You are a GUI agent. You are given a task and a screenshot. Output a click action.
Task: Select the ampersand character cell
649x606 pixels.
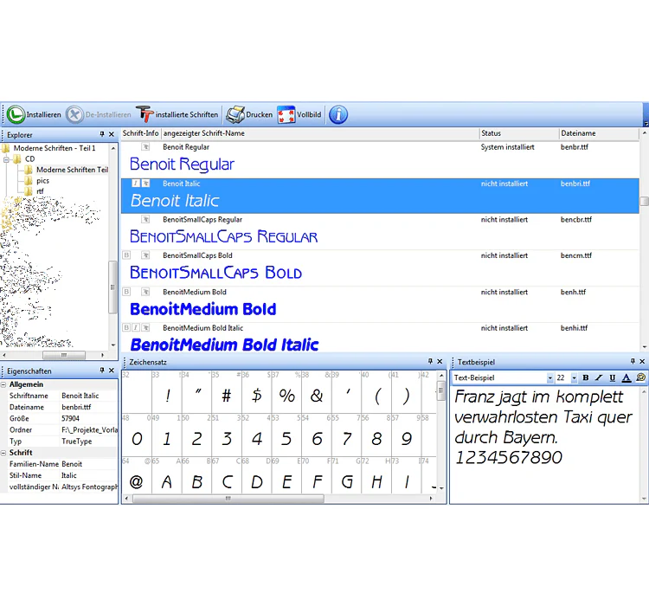pyautogui.click(x=316, y=392)
